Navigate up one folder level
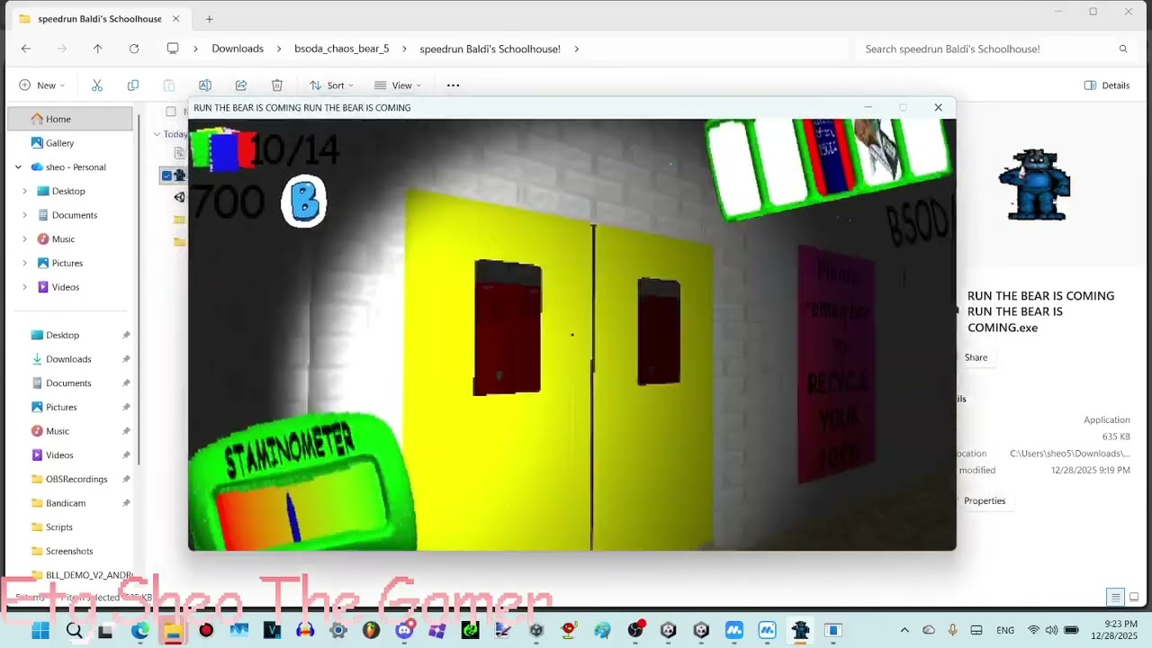1152x648 pixels. [x=98, y=49]
